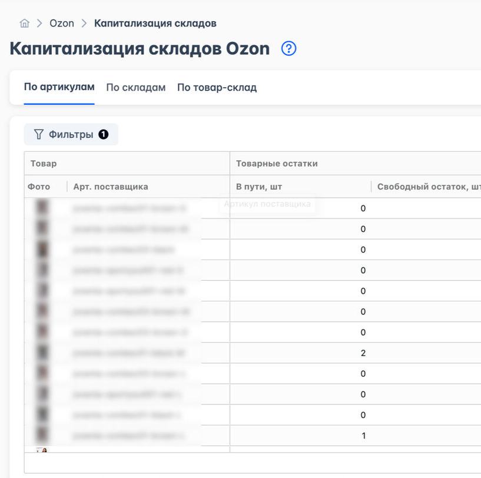481x478 pixels.
Task: Open the Фильтры button
Action: click(71, 134)
